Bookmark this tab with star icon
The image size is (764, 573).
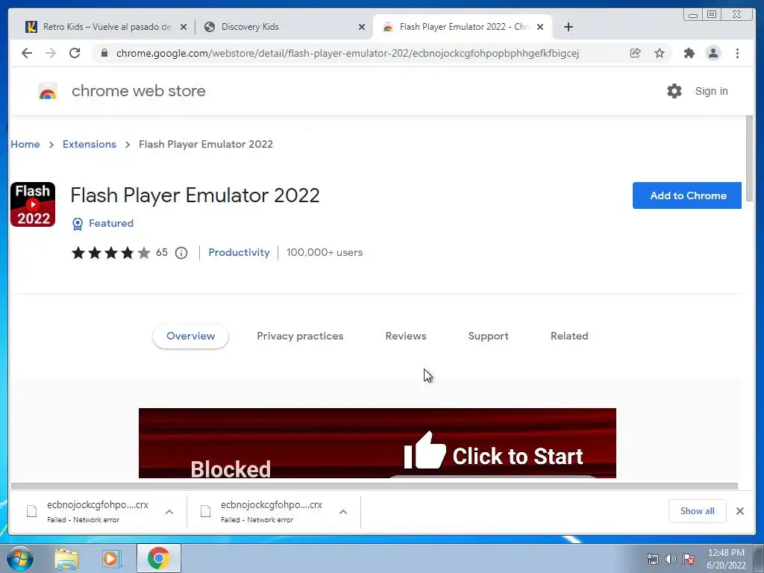660,53
